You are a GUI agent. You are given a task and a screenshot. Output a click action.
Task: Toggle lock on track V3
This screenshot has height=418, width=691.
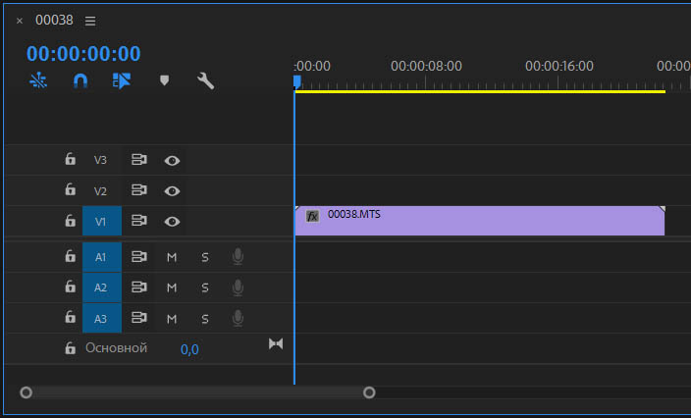tap(70, 159)
